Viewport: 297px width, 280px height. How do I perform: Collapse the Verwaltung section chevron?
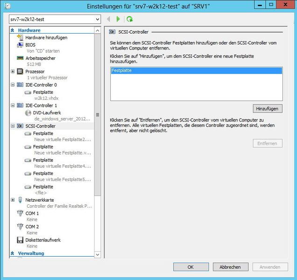[x=13, y=253]
